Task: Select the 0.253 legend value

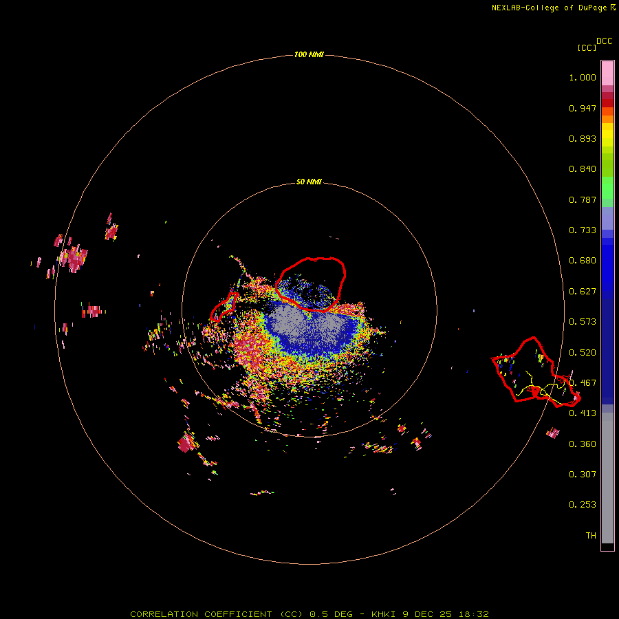Action: (x=583, y=505)
